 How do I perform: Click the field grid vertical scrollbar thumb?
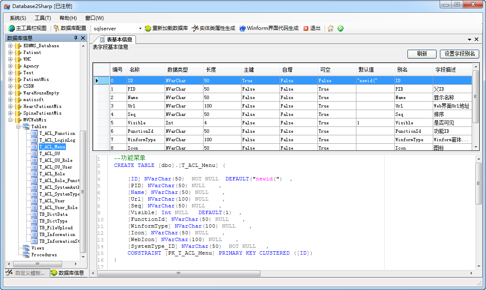pos(476,97)
